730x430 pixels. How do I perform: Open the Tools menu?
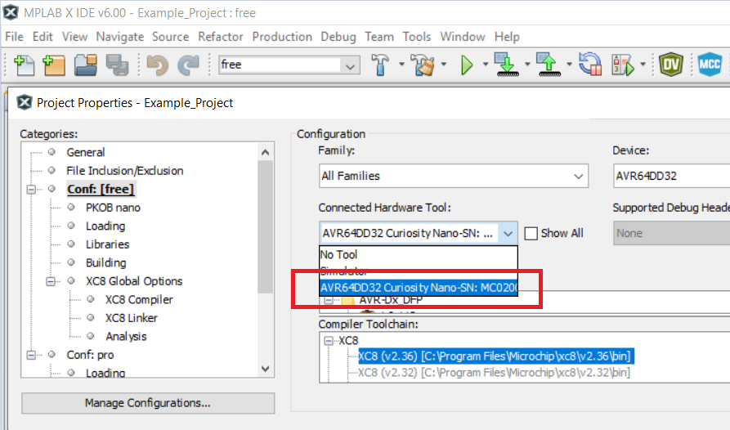(x=417, y=37)
